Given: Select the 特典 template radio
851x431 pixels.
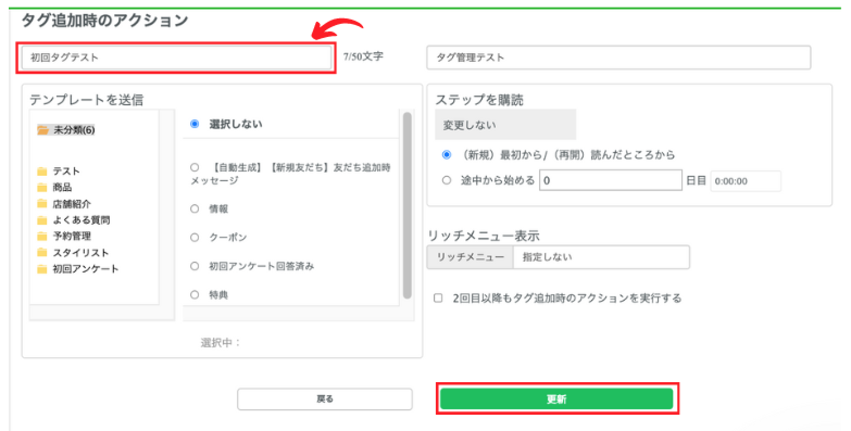Looking at the screenshot, I should pyautogui.click(x=195, y=295).
